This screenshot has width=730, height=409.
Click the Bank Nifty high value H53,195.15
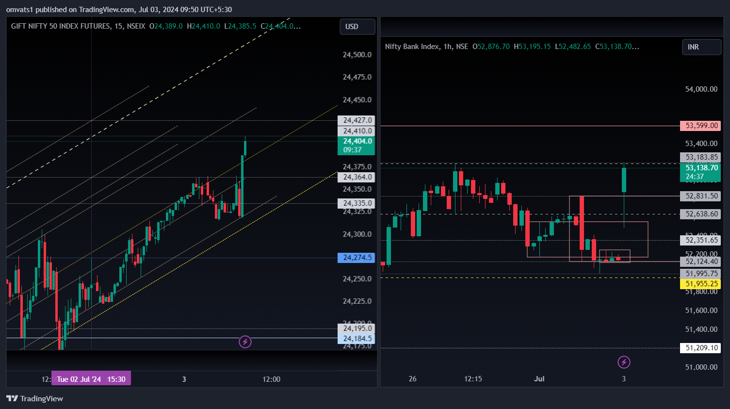pos(532,47)
